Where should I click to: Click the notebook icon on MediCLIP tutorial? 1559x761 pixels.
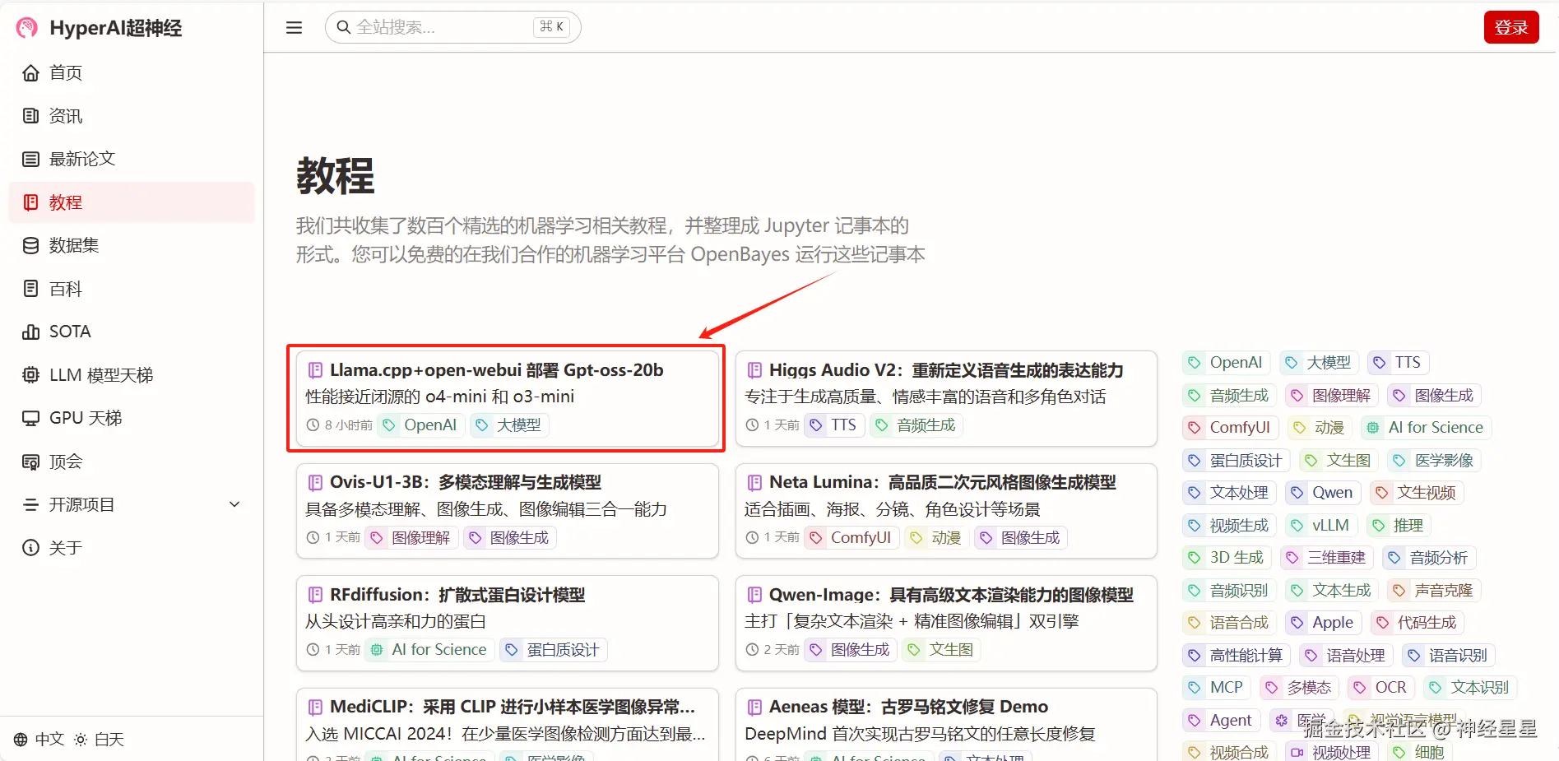[315, 707]
